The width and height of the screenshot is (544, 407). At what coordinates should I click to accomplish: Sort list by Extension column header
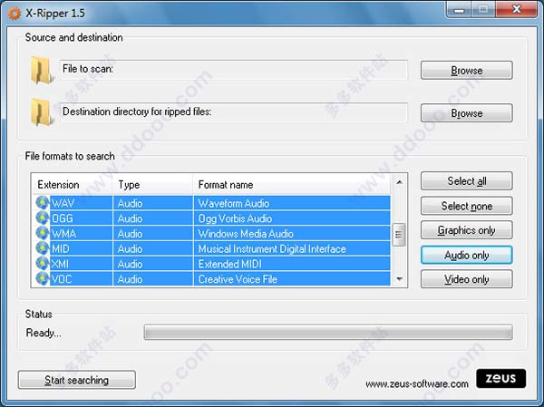(x=73, y=185)
